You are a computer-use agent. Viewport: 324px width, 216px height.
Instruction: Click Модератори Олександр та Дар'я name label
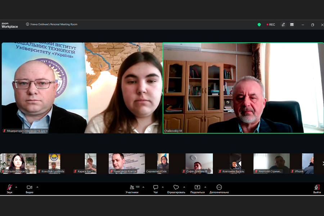pos(25,131)
